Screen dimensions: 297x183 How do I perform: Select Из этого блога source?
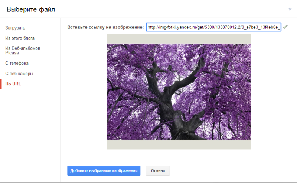[x=20, y=38]
